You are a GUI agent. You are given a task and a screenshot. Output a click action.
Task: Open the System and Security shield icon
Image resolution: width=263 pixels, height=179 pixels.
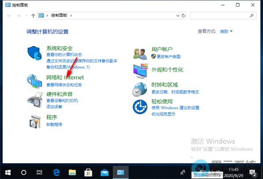[35, 53]
